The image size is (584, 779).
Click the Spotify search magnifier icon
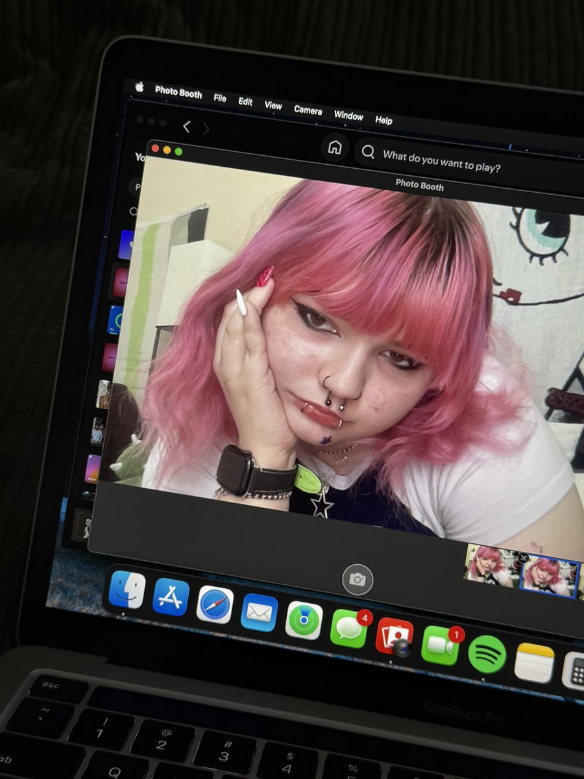[x=368, y=152]
